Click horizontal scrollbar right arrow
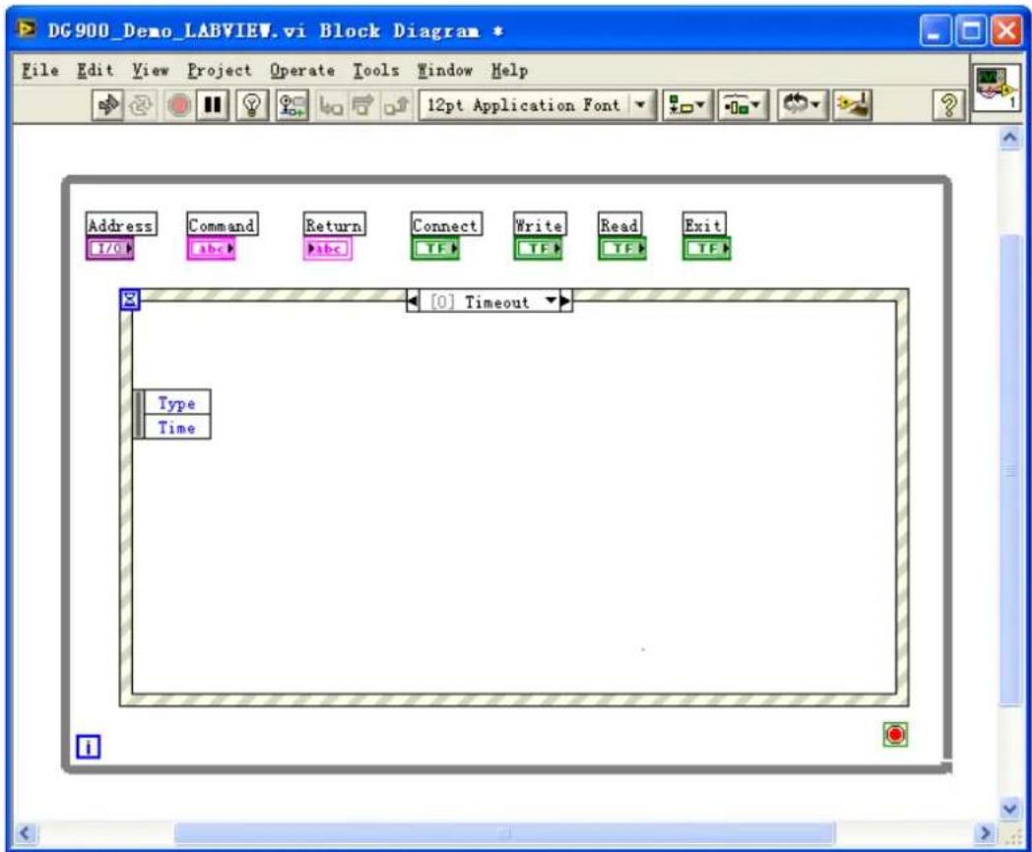Image resolution: width=1032 pixels, height=852 pixels. click(x=985, y=833)
